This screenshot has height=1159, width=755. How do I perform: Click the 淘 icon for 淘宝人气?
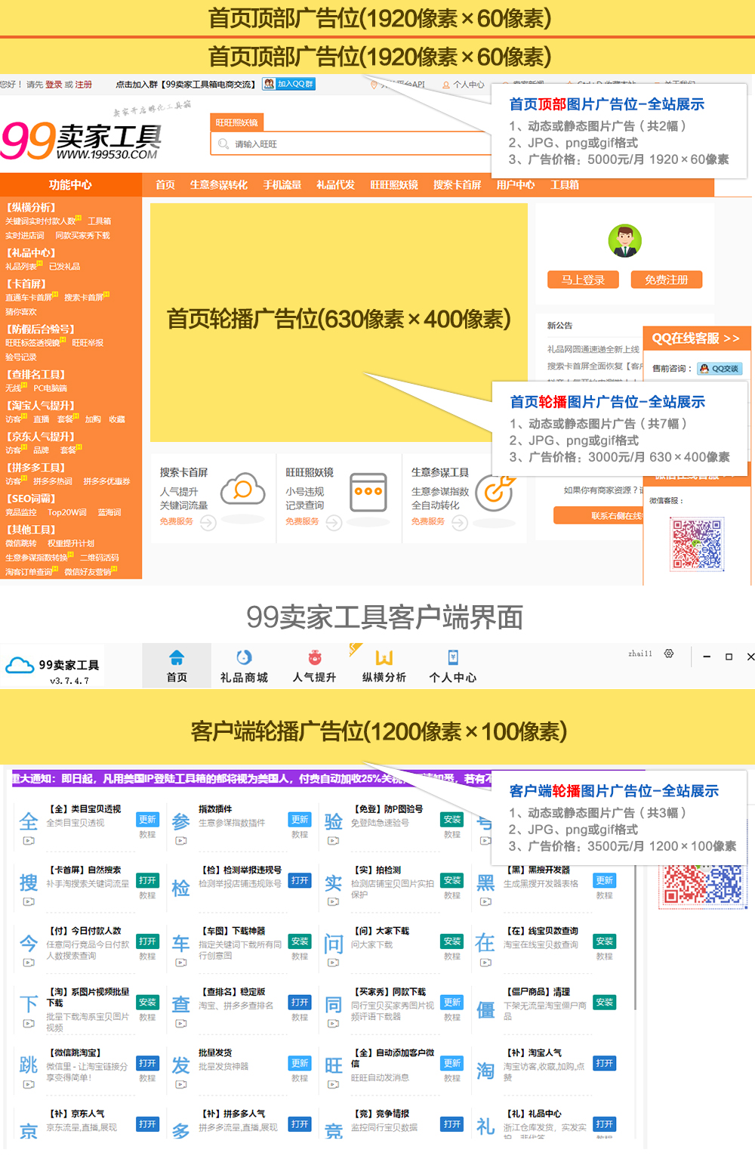(485, 1071)
